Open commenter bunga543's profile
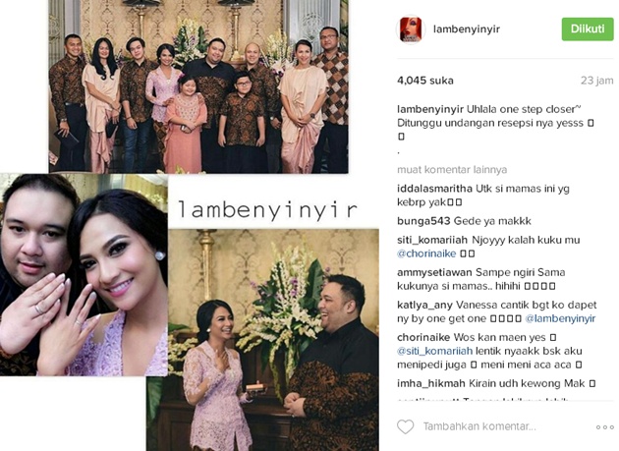The image size is (619, 451). pyautogui.click(x=423, y=221)
